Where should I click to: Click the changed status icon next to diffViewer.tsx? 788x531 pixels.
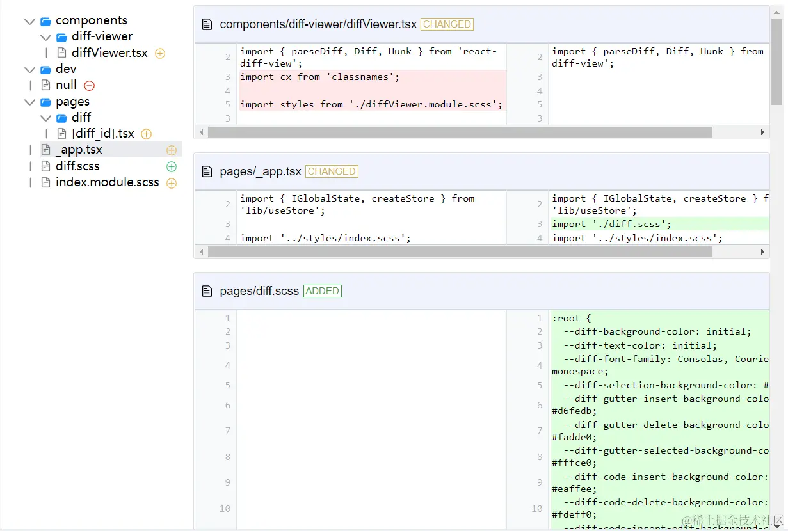click(160, 54)
